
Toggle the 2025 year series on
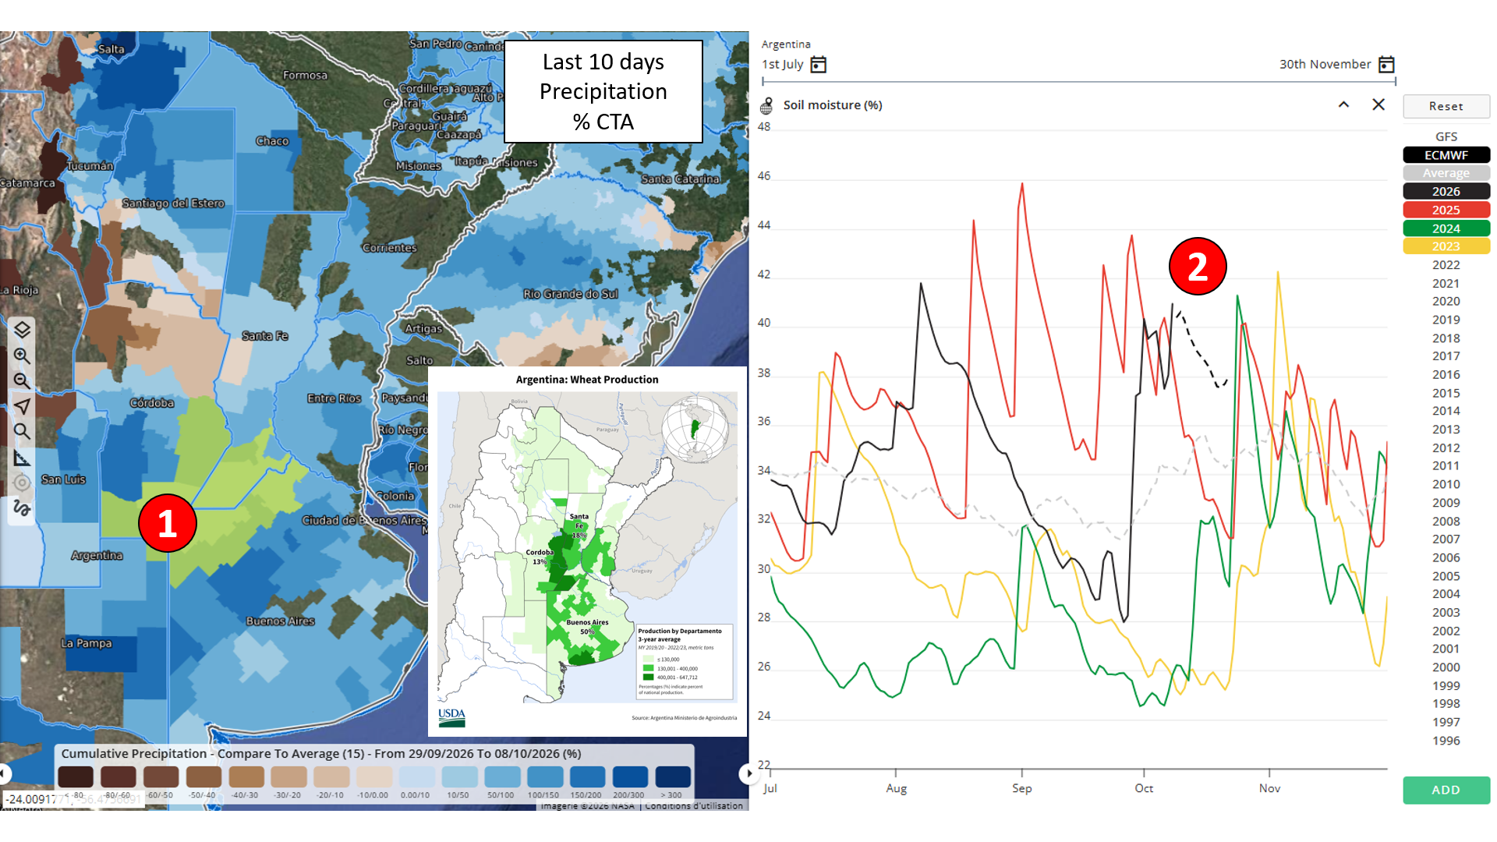[1446, 210]
